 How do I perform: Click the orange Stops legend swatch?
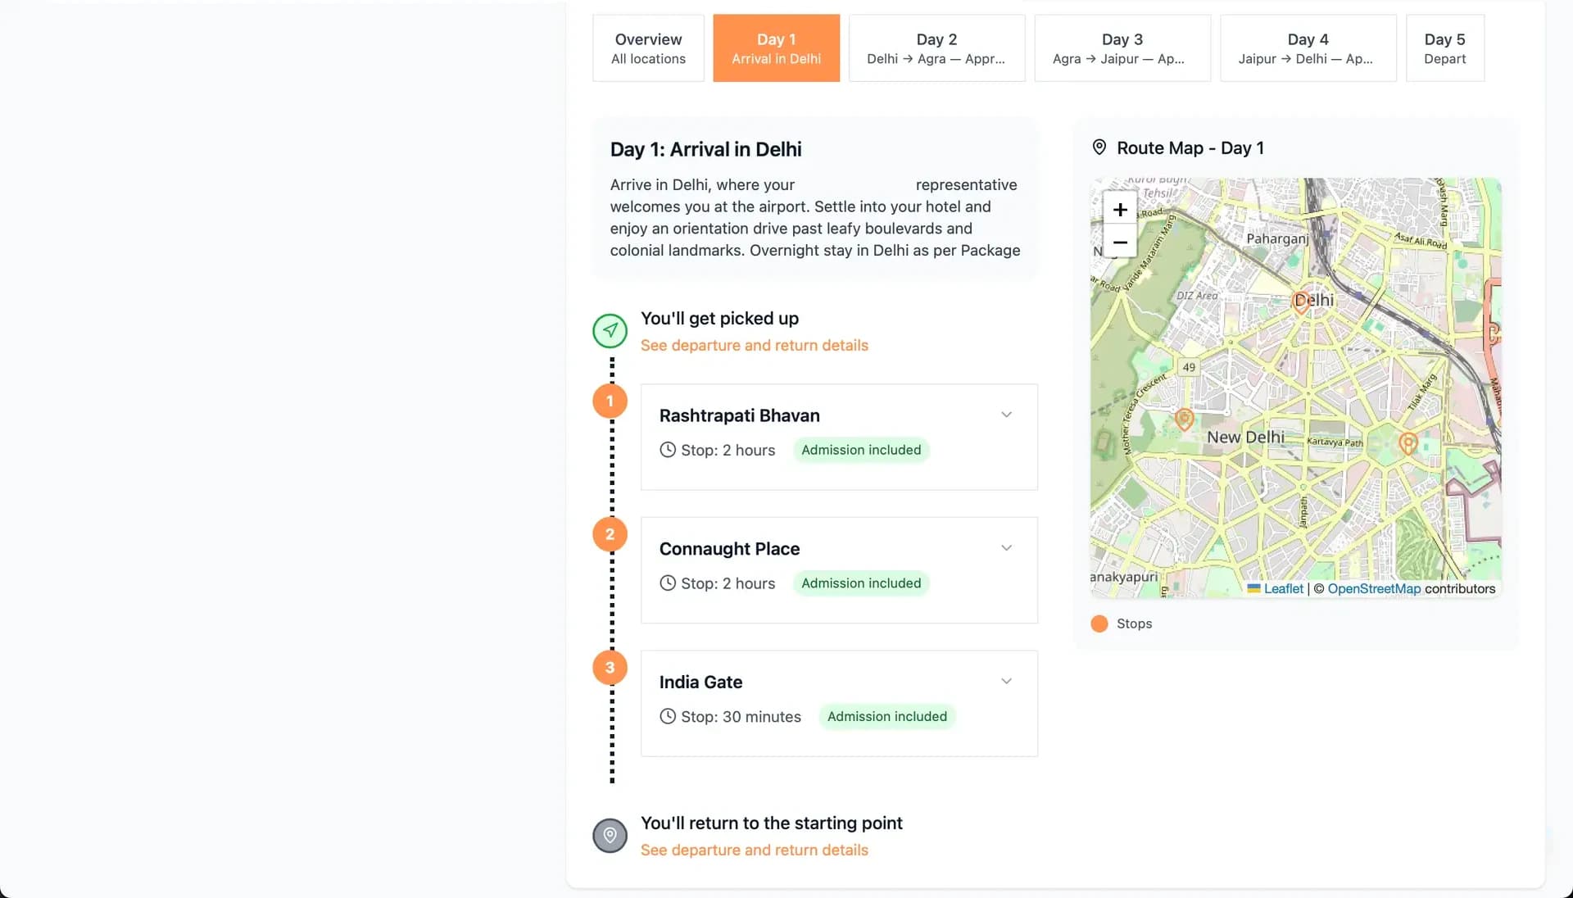coord(1099,624)
